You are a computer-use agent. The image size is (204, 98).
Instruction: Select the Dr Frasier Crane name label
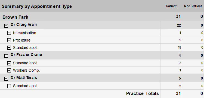[26, 55]
